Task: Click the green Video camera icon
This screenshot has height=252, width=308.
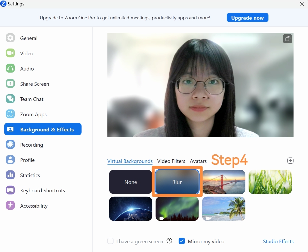Action: (x=10, y=53)
